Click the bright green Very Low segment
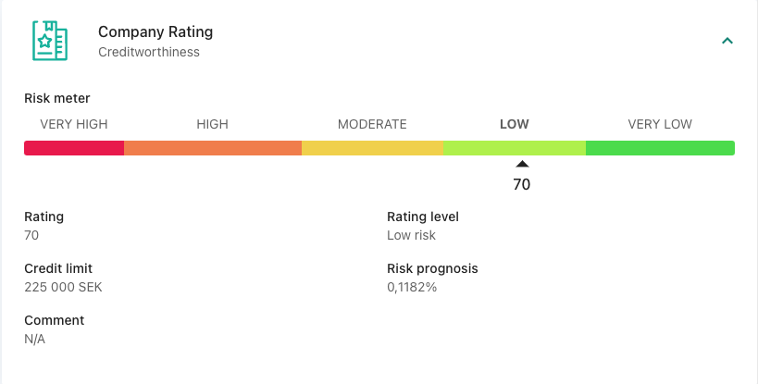 coord(660,148)
